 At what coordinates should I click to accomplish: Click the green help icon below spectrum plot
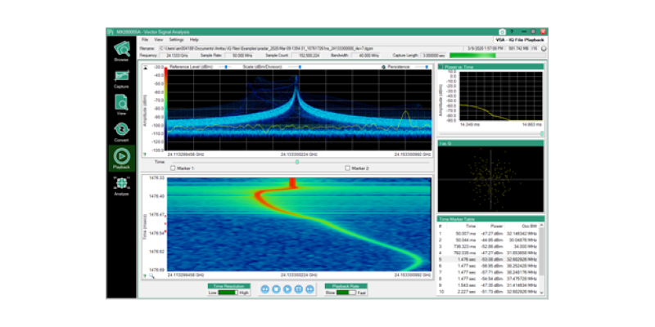(145, 155)
